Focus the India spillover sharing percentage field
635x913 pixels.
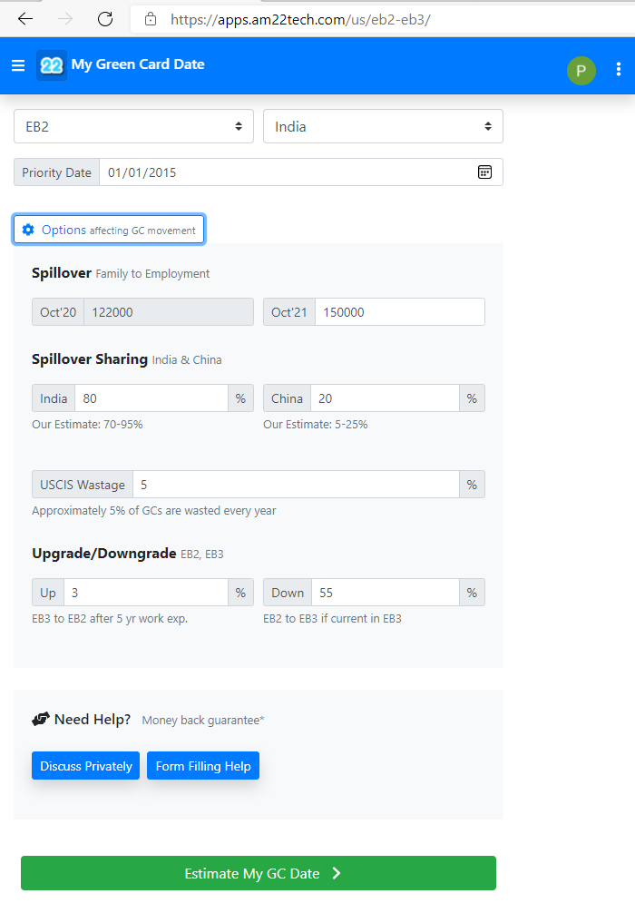(x=151, y=398)
